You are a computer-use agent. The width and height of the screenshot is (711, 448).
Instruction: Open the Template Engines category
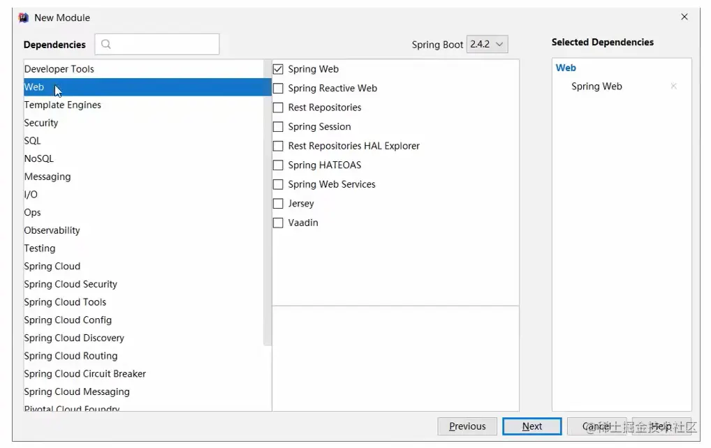point(63,105)
